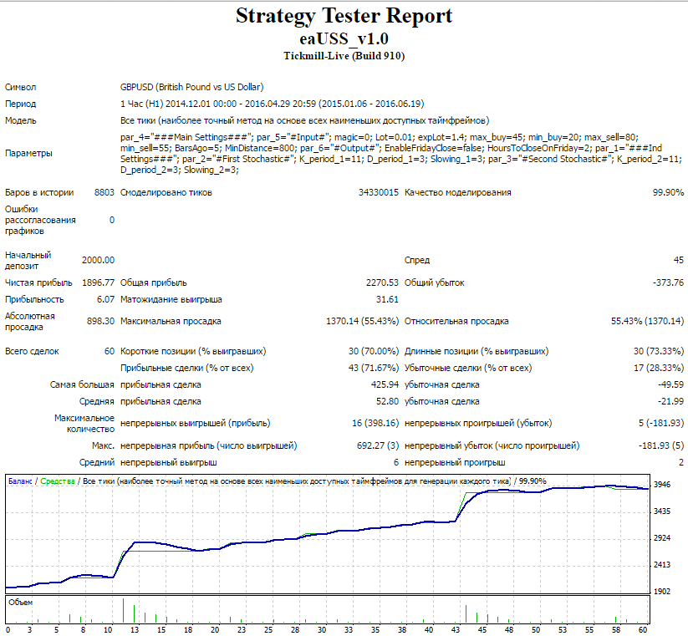Click the Матожидание выигрыша label
688x636 pixels.
point(171,299)
